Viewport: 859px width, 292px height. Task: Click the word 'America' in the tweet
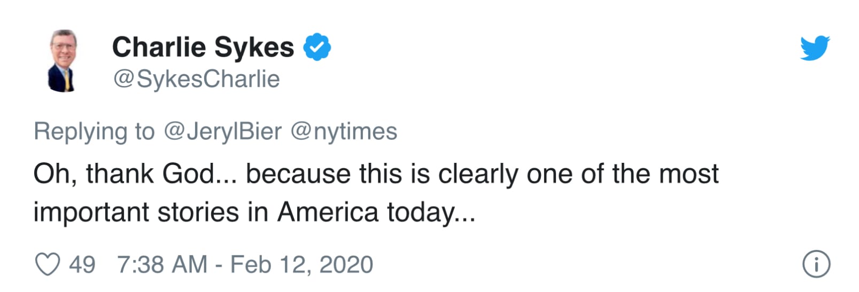pos(328,212)
